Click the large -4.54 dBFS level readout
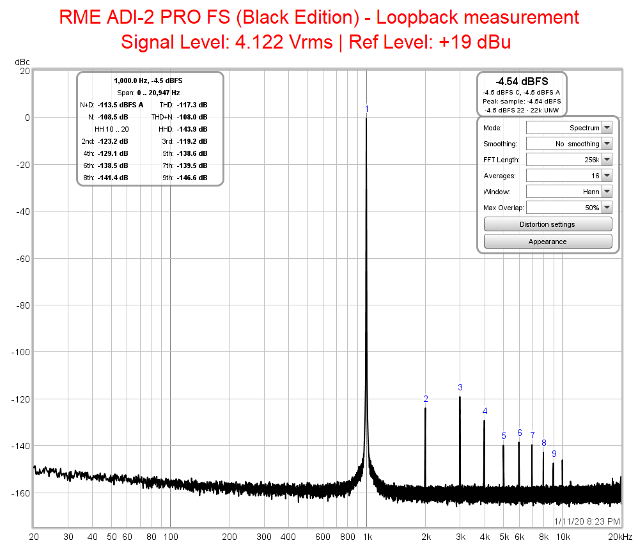The height and width of the screenshot is (545, 638). tap(522, 81)
